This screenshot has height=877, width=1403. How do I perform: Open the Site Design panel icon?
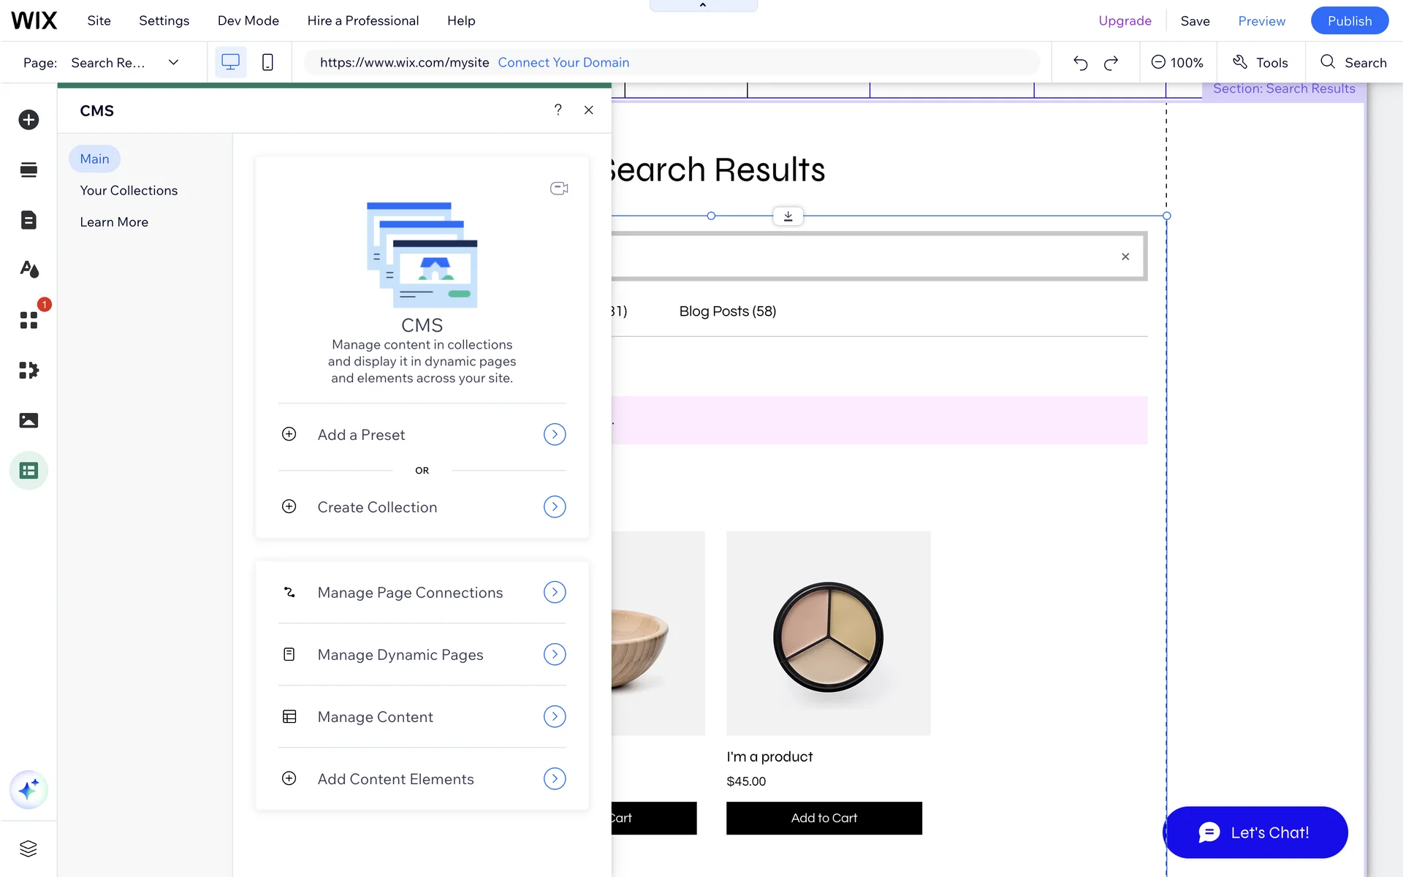pos(28,270)
